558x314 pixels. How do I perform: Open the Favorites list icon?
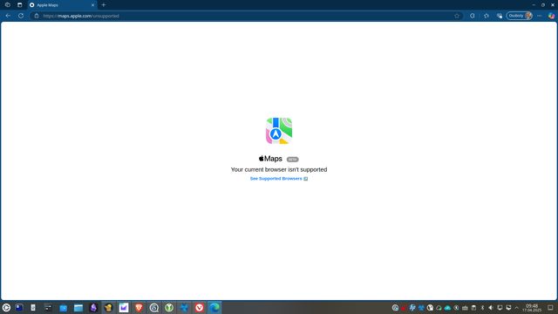[487, 16]
